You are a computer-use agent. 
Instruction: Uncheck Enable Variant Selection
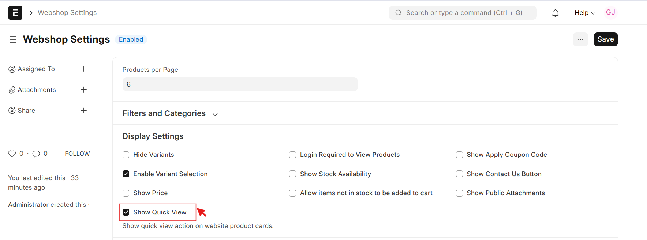point(126,174)
